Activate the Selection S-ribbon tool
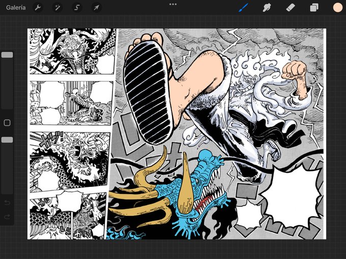The height and width of the screenshot is (259, 346). tap(77, 8)
